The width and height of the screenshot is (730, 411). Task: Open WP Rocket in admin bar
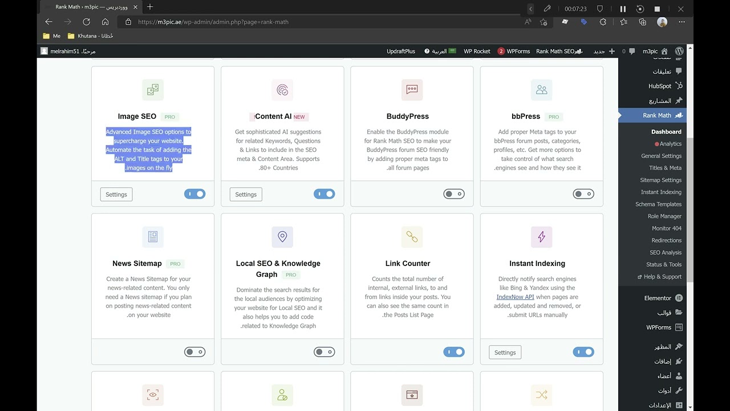pos(477,51)
